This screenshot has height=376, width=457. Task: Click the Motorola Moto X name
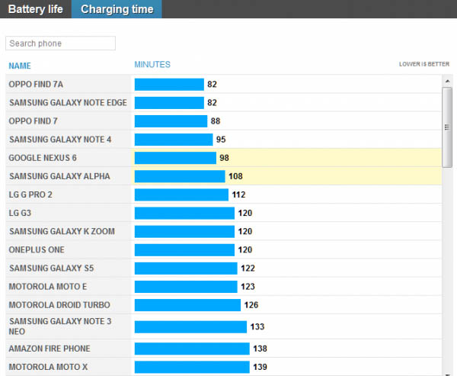[x=48, y=367]
